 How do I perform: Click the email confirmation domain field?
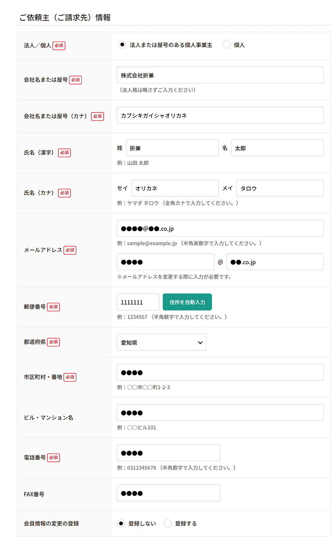275,262
